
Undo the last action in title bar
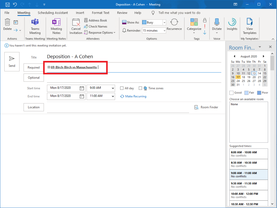15,4
